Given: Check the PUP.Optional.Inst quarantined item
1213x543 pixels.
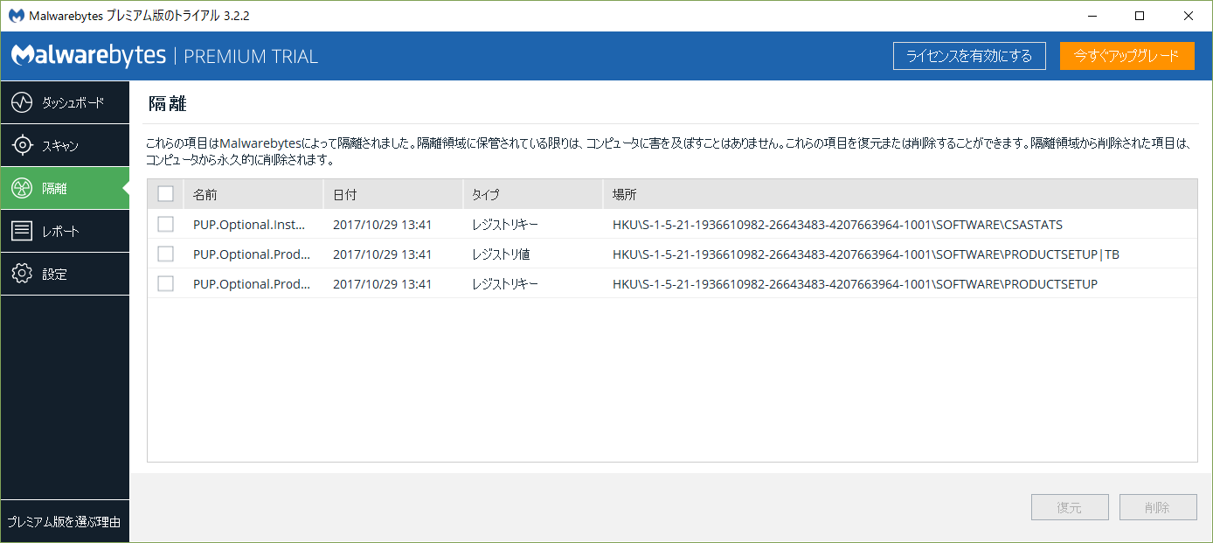Looking at the screenshot, I should (x=166, y=225).
